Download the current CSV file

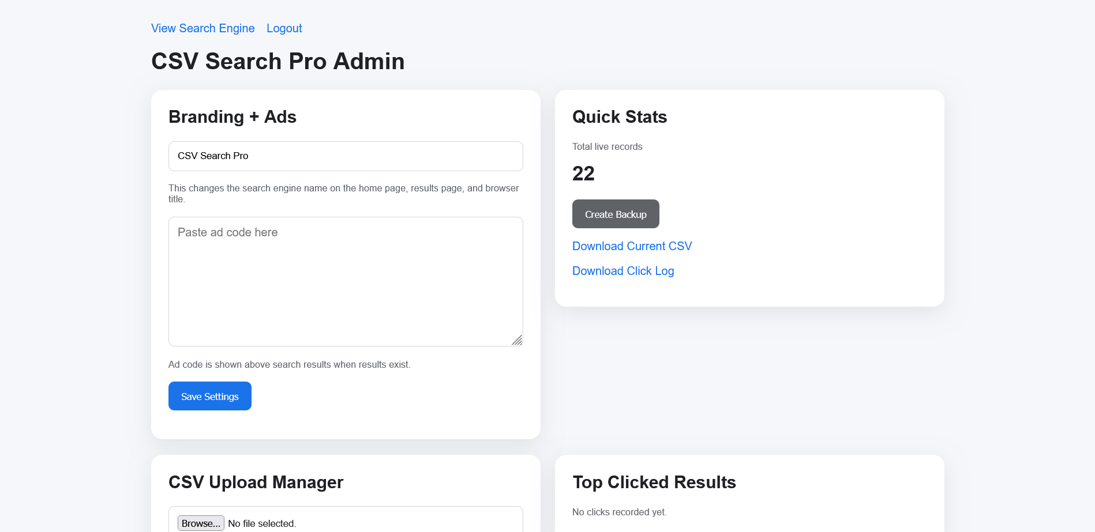tap(632, 246)
